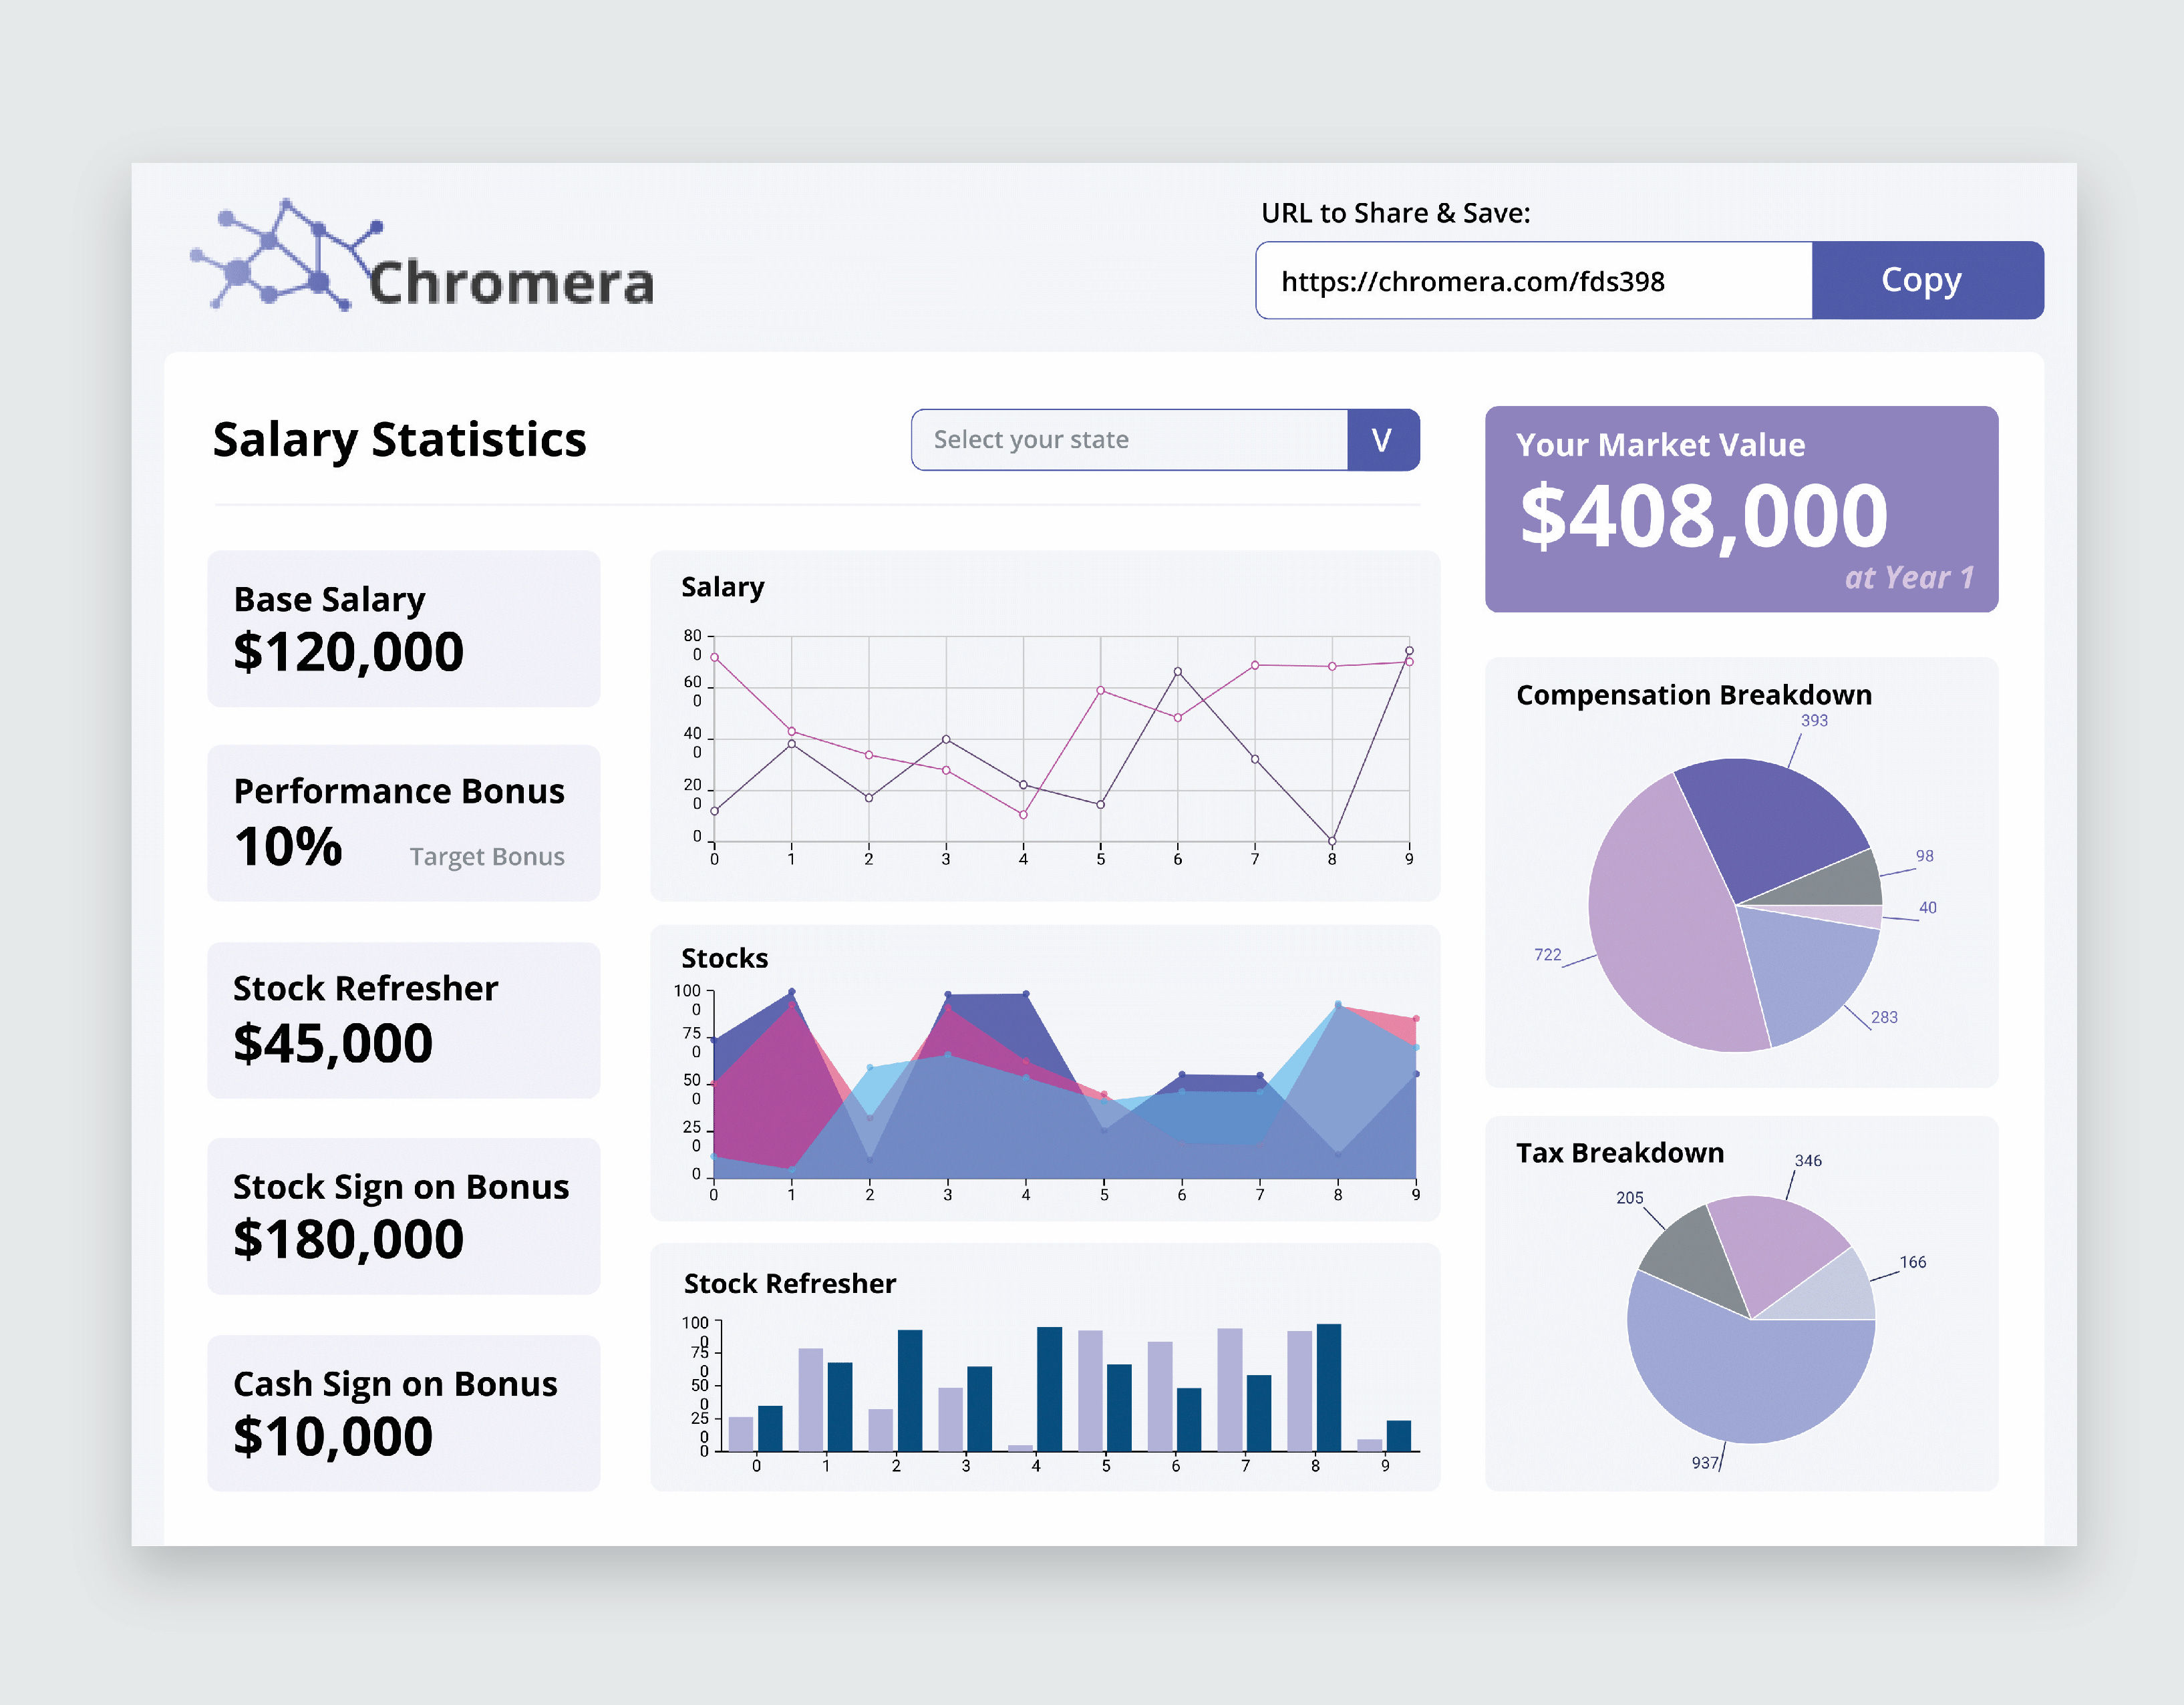Open the Stock Sign on Bonus card
The width and height of the screenshot is (2184, 1705).
(x=403, y=1216)
